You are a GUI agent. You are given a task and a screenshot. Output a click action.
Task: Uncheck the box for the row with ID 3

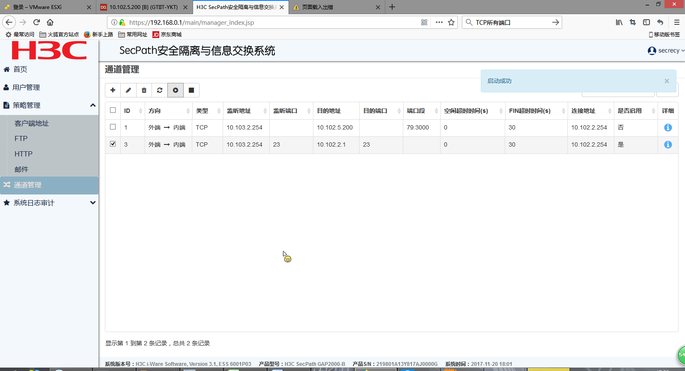pyautogui.click(x=113, y=144)
